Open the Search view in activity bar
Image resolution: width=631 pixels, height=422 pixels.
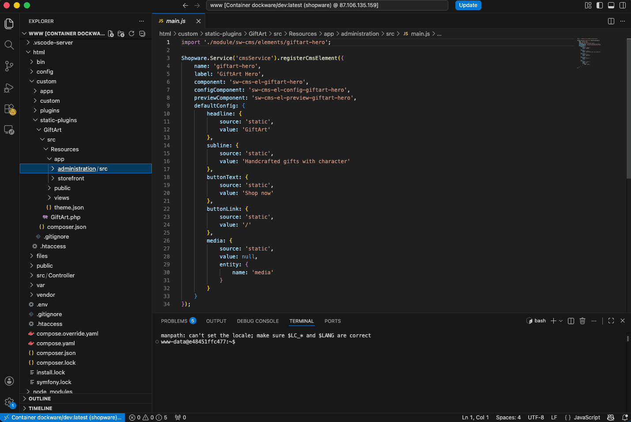point(9,45)
